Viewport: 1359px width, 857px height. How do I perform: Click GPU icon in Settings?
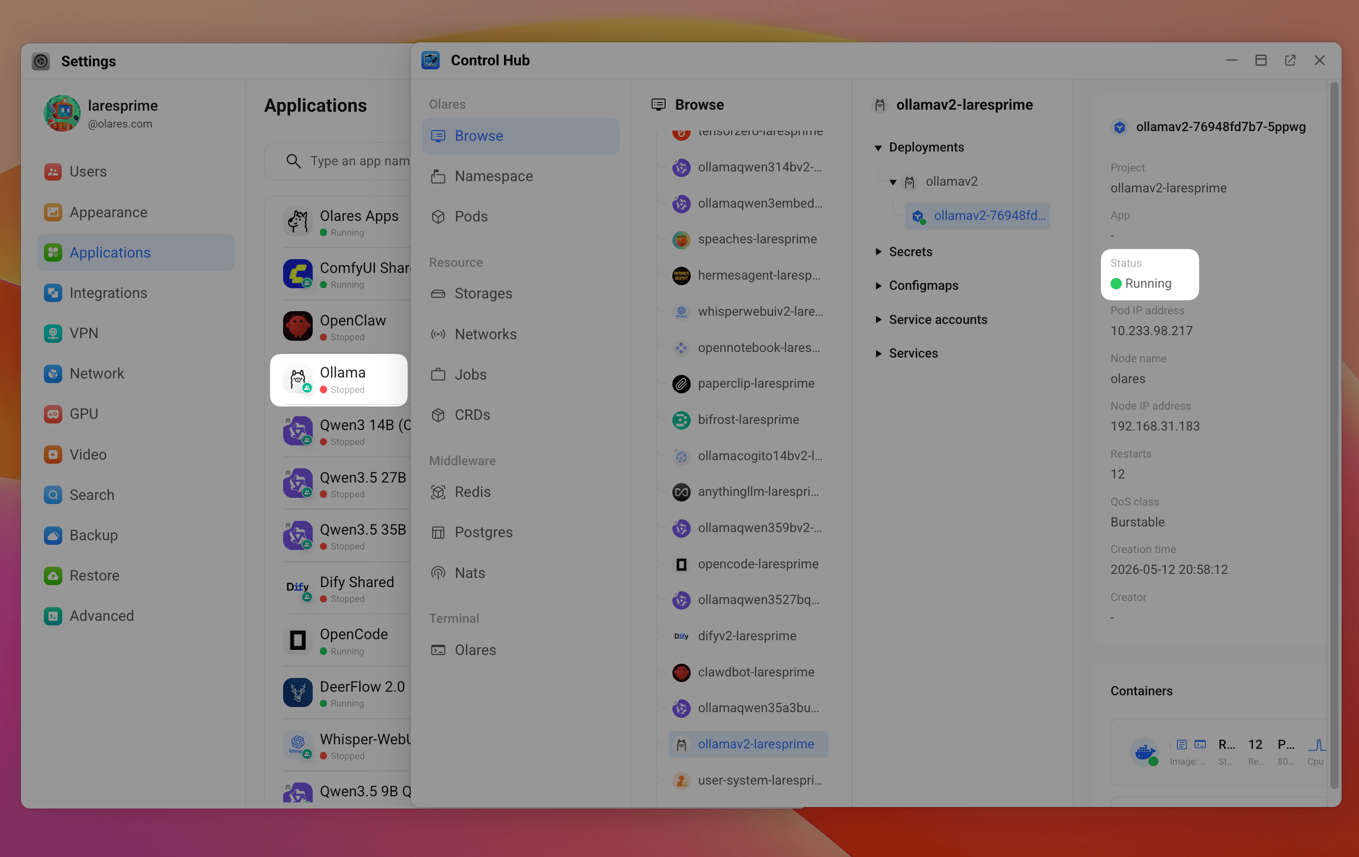pos(53,414)
